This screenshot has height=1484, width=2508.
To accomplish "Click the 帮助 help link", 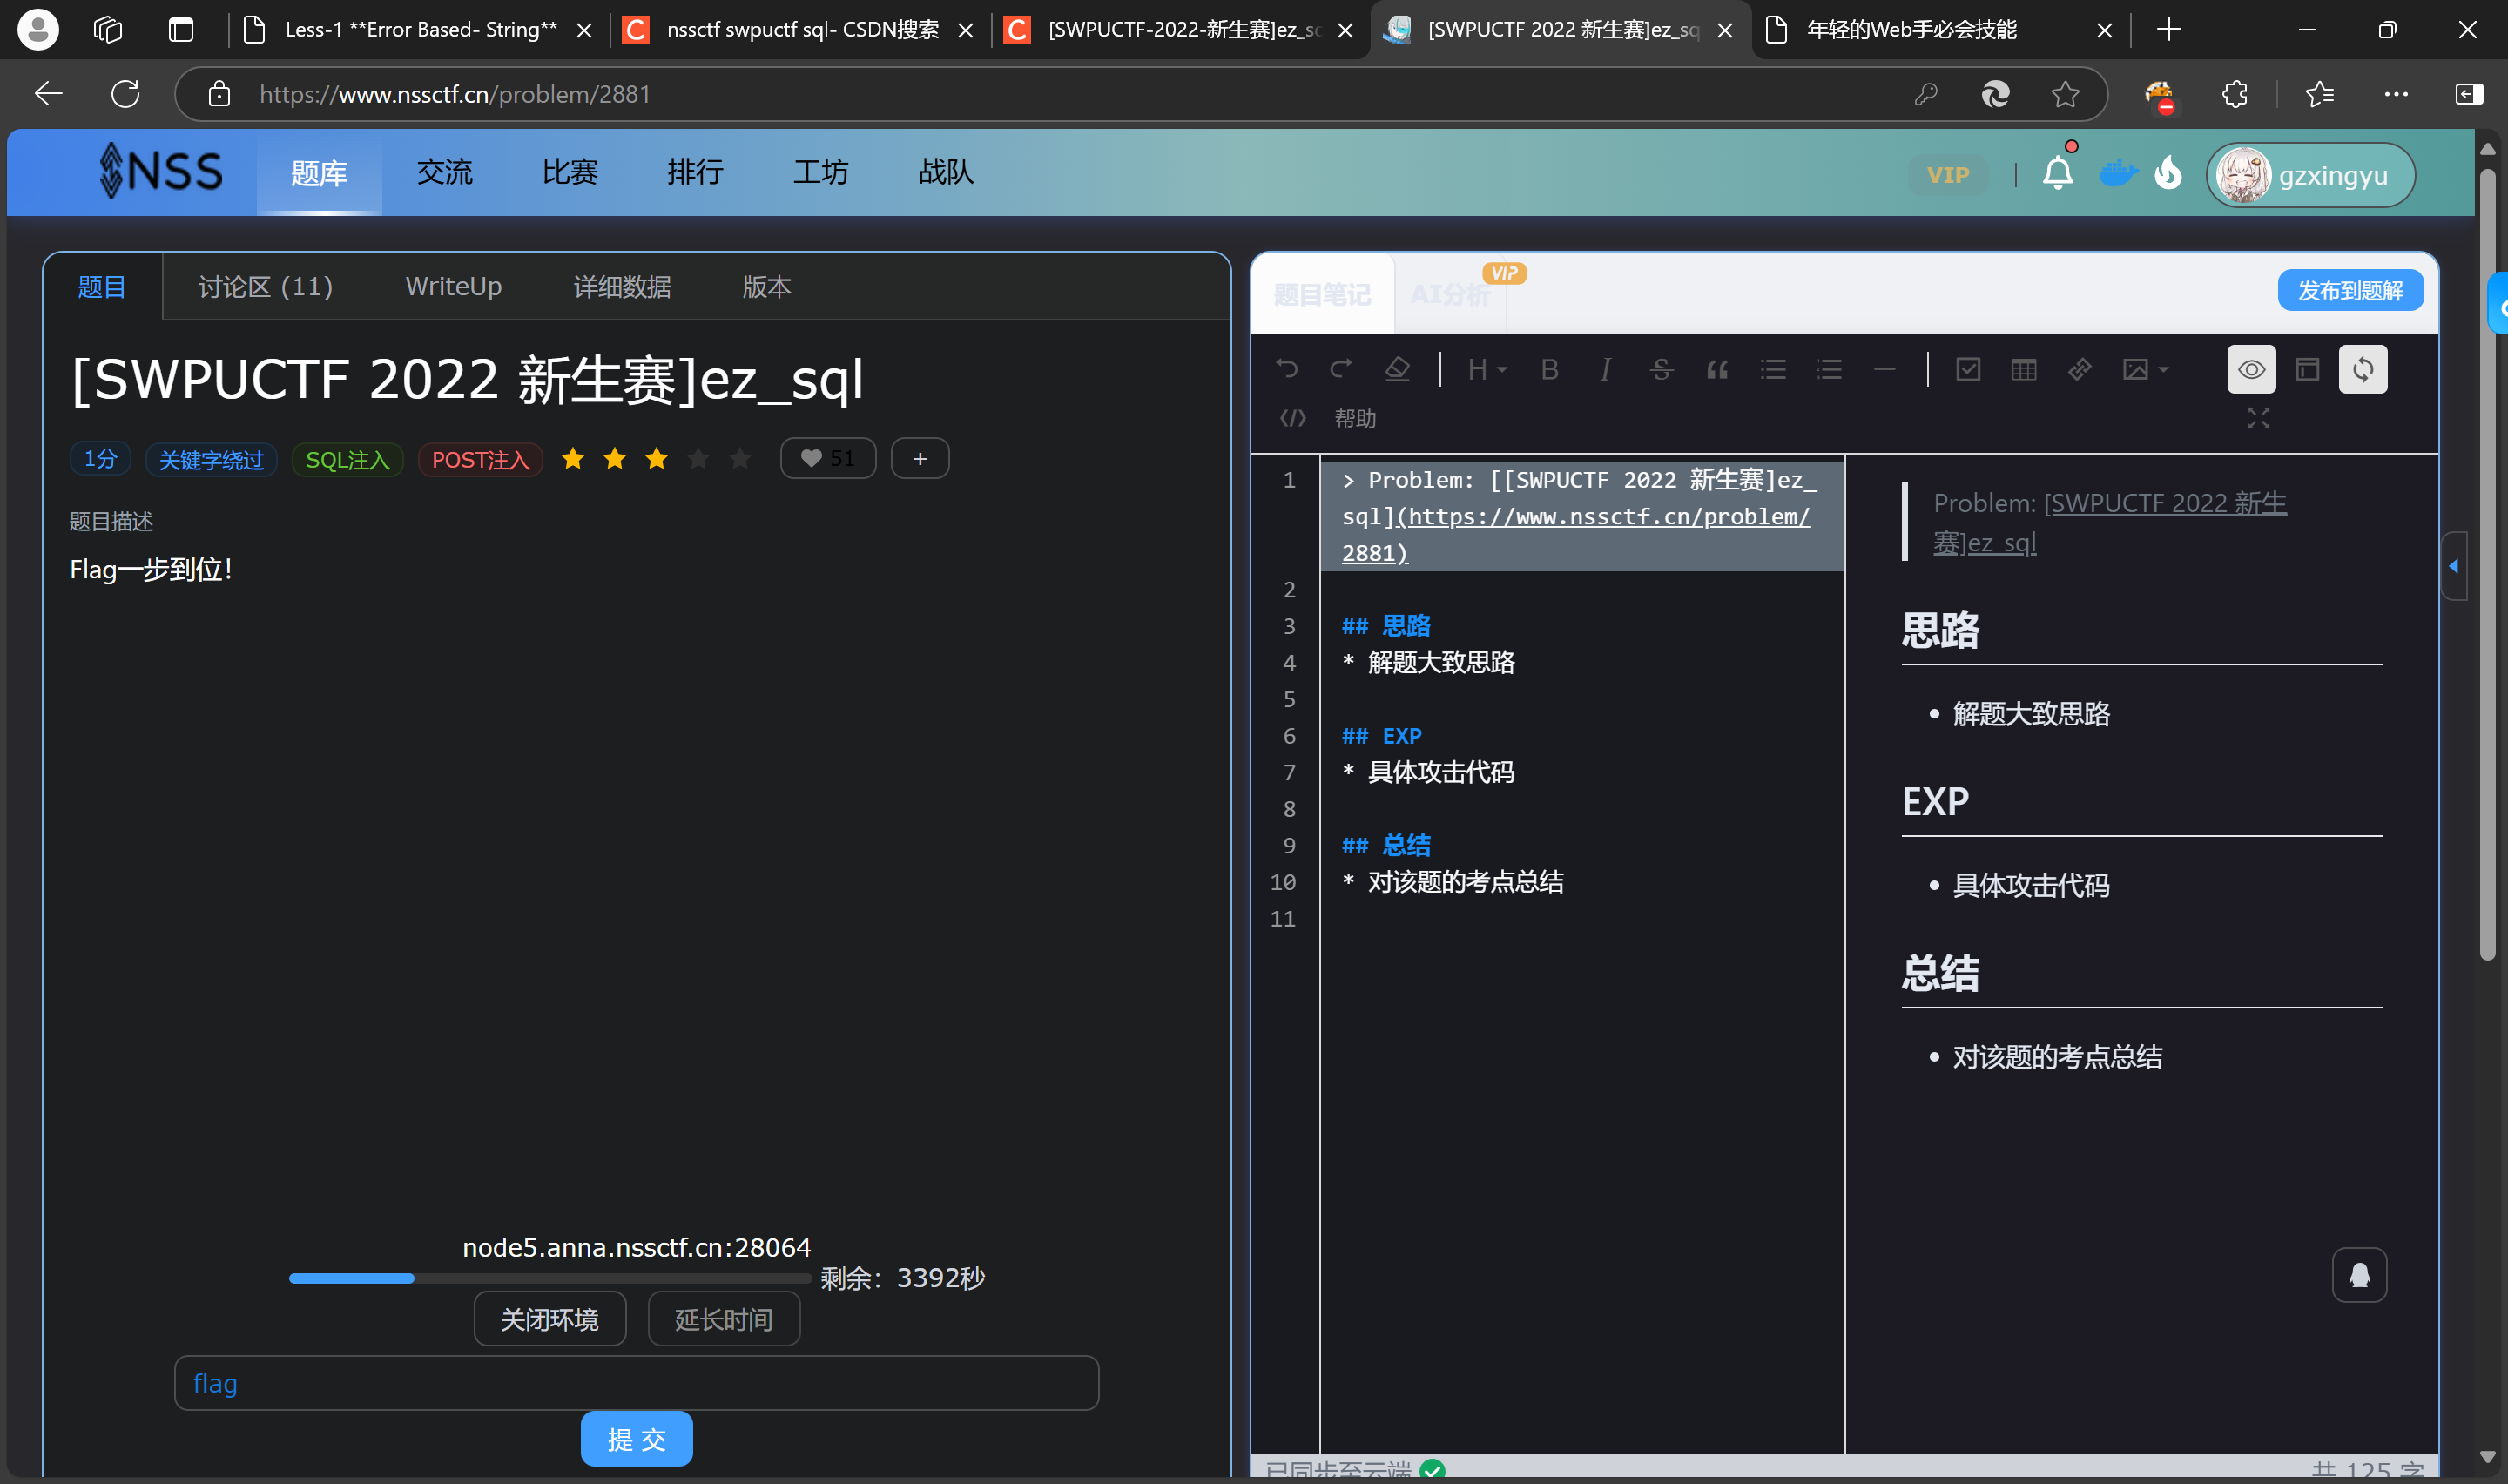I will click(x=1356, y=419).
